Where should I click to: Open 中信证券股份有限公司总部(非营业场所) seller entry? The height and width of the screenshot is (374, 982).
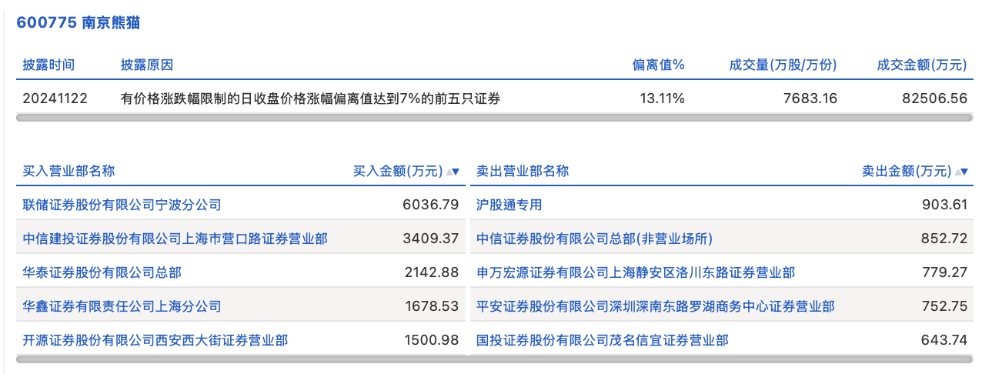(x=603, y=239)
